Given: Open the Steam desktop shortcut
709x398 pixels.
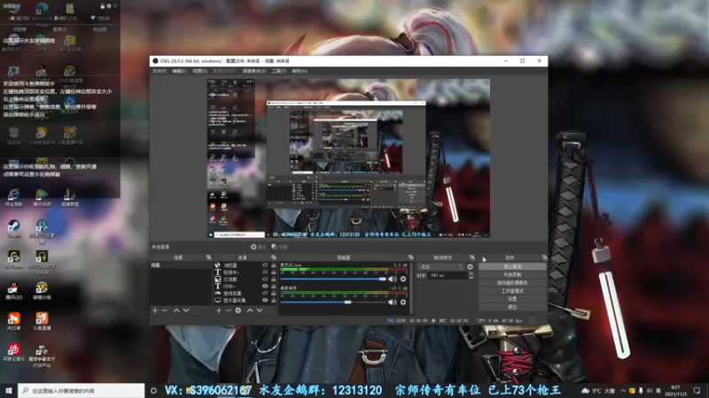Looking at the screenshot, I should click(13, 229).
